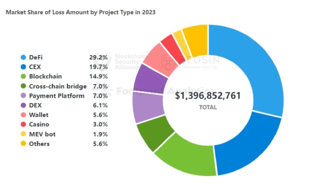321x188 pixels.
Task: Click the $1,396,852,761 total value
Action: (x=208, y=96)
